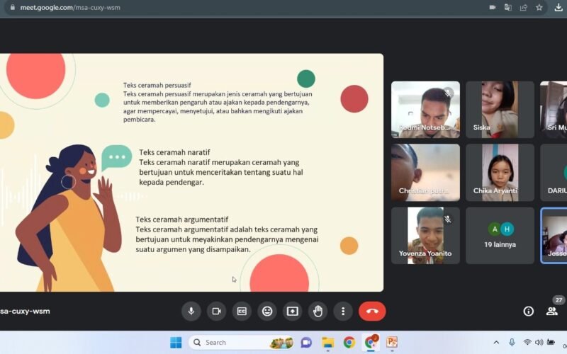Open the '19 lainnya' participants tile
The image size is (567, 354).
click(500, 235)
